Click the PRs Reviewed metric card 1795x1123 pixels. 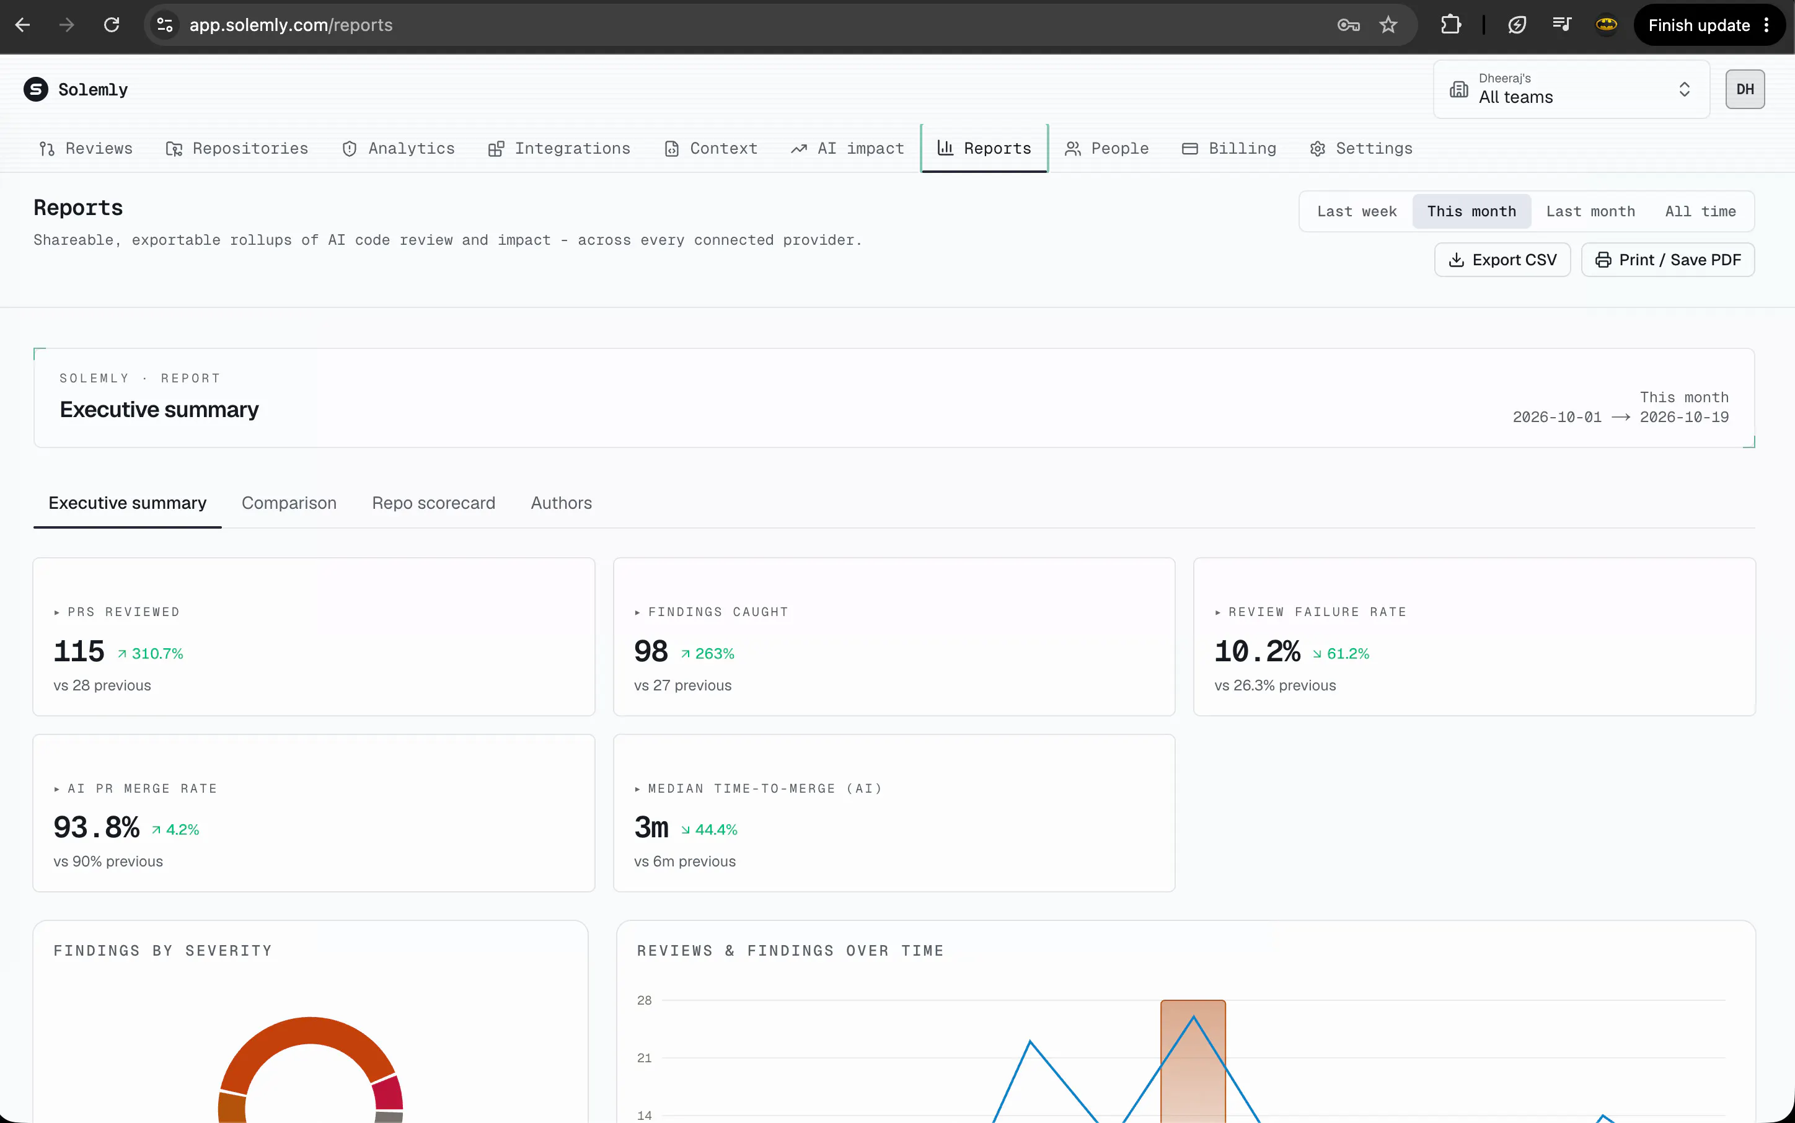(x=314, y=637)
